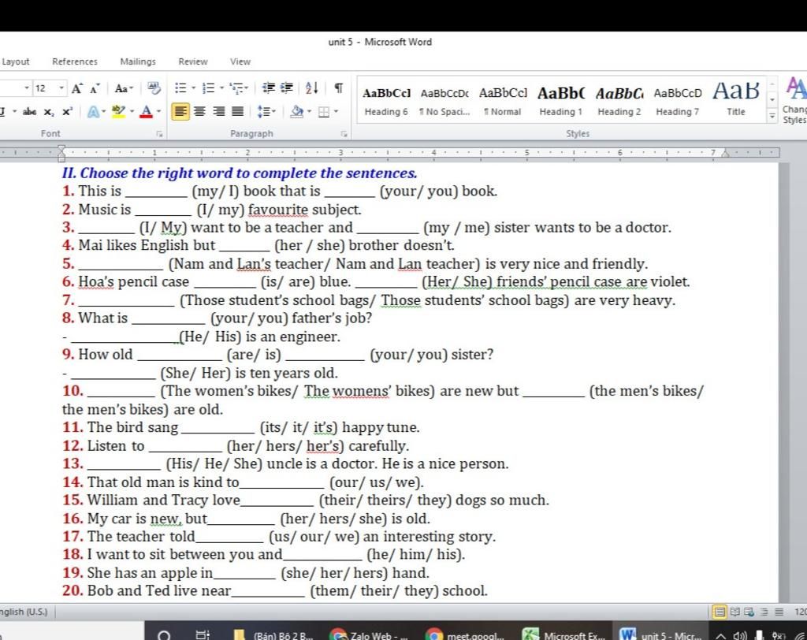Image resolution: width=807 pixels, height=640 pixels.
Task: Open the Change Case Aa menu
Action: (x=124, y=88)
